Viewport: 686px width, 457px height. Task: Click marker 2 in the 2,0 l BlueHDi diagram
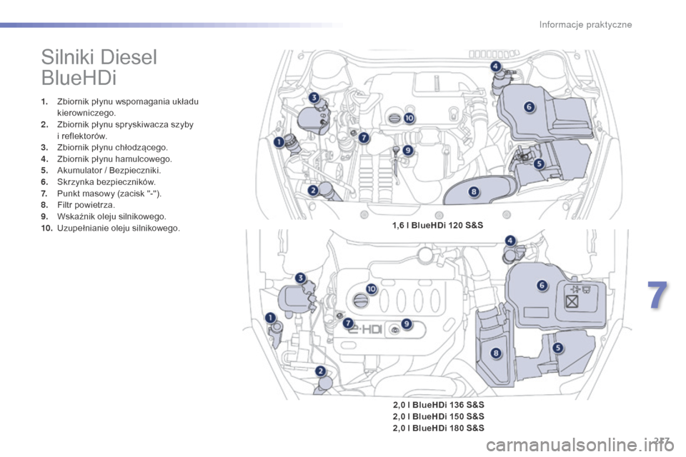(x=321, y=371)
